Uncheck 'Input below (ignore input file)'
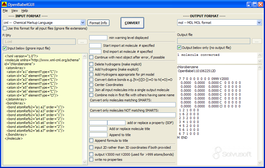Image resolution: width=265 pixels, height=168 pixels. (5, 48)
